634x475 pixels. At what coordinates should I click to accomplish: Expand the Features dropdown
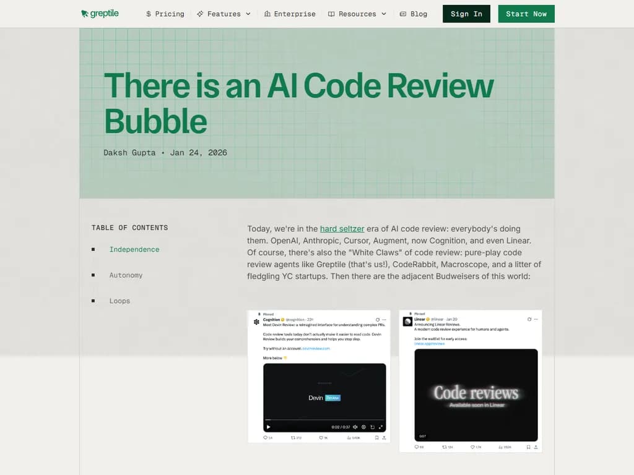coord(224,13)
